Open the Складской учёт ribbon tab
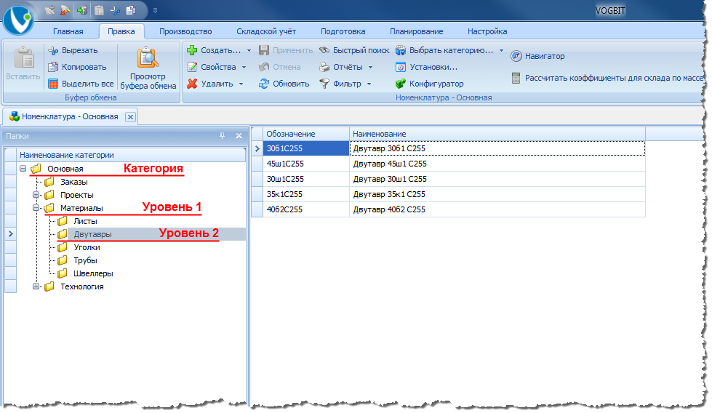 pyautogui.click(x=266, y=31)
